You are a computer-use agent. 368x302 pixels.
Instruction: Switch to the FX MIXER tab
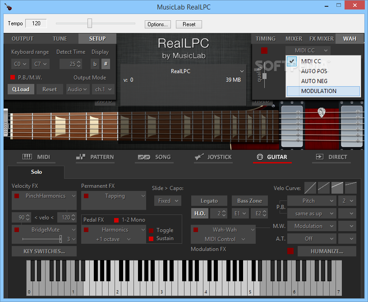pos(321,39)
